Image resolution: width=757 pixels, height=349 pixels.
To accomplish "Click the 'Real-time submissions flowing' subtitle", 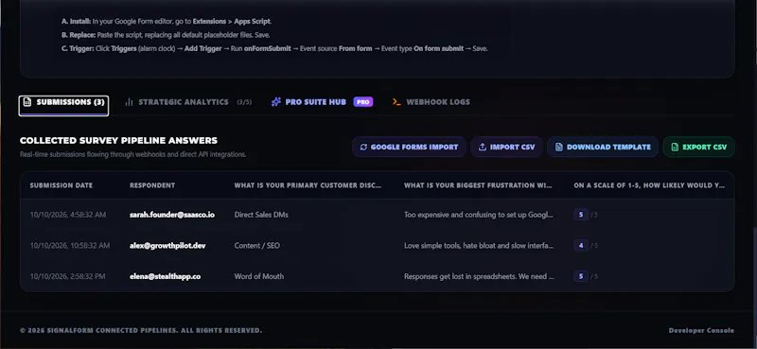I will (x=132, y=154).
